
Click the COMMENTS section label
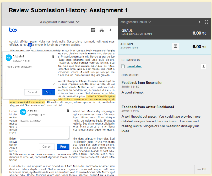pyautogui.click(x=130, y=75)
